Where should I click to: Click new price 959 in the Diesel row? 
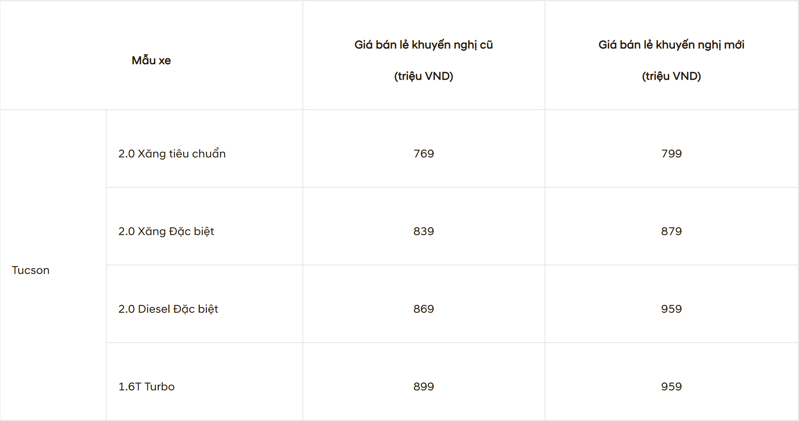click(671, 309)
